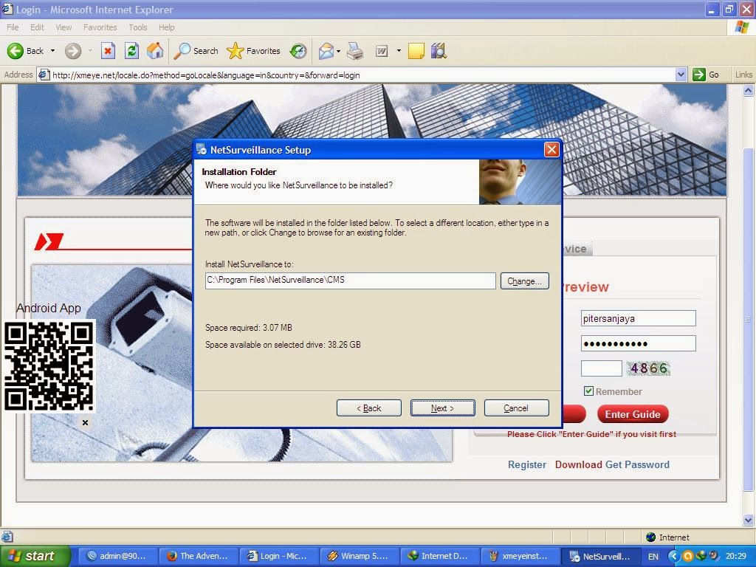Click the scrollbar up arrow

749,90
